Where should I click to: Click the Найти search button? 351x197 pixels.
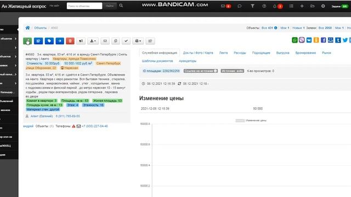click(110, 6)
